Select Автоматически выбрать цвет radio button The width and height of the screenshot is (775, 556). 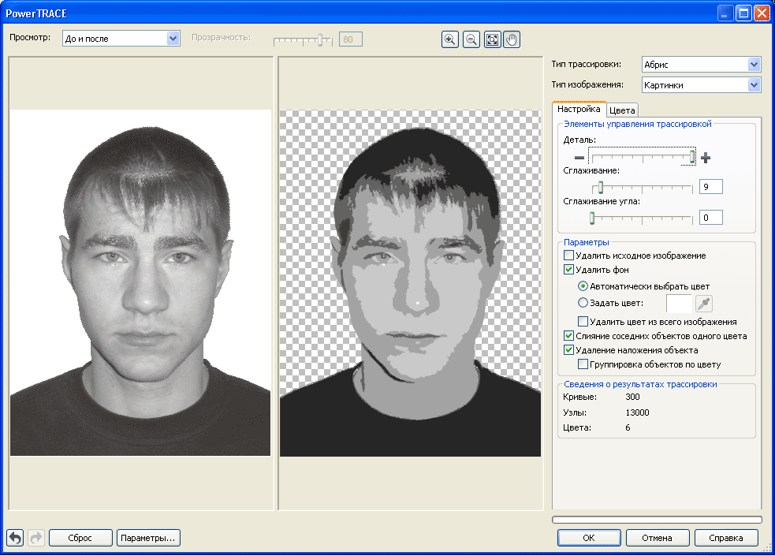[583, 286]
